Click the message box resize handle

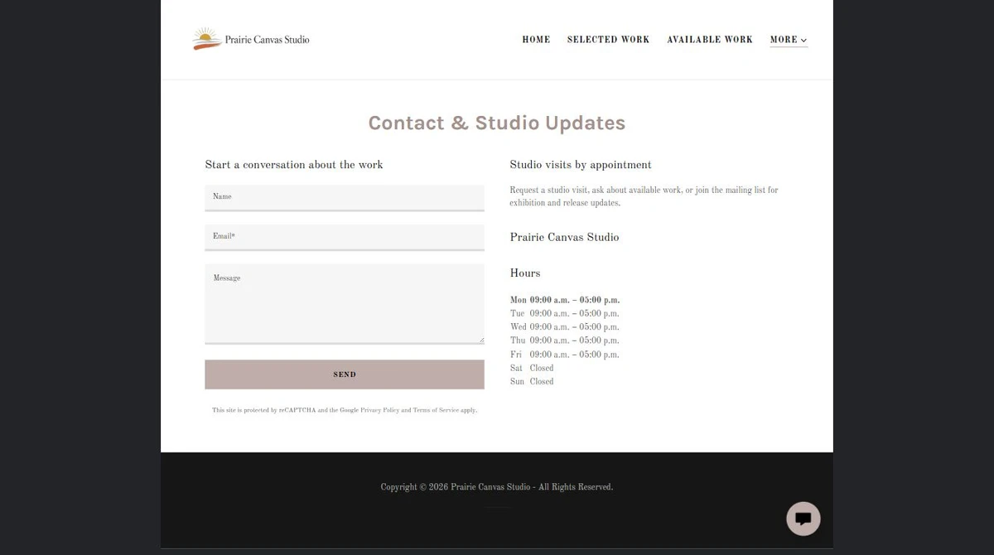pyautogui.click(x=480, y=340)
